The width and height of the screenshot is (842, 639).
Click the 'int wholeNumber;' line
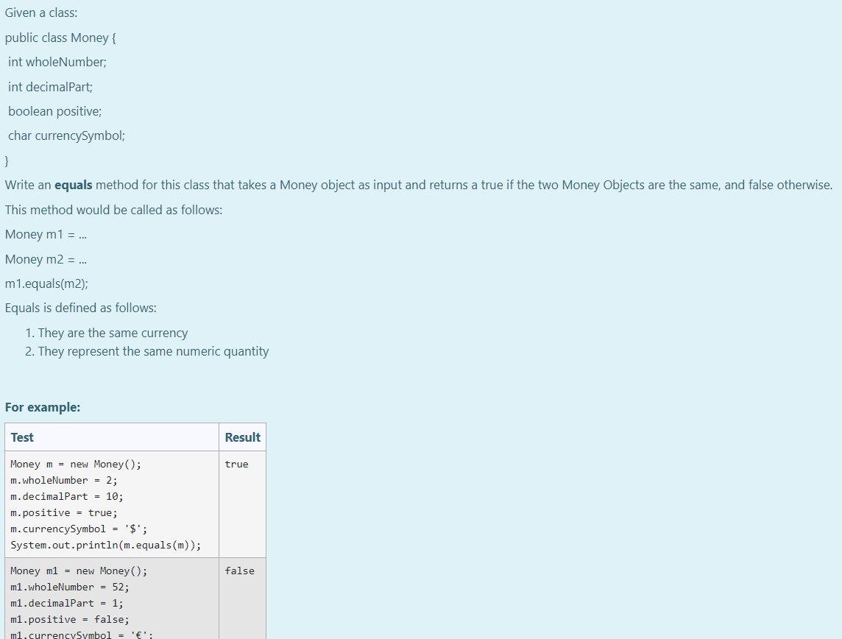point(57,63)
